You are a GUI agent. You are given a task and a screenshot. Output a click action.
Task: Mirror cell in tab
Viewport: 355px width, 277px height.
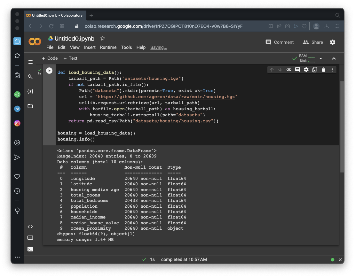[x=315, y=70]
